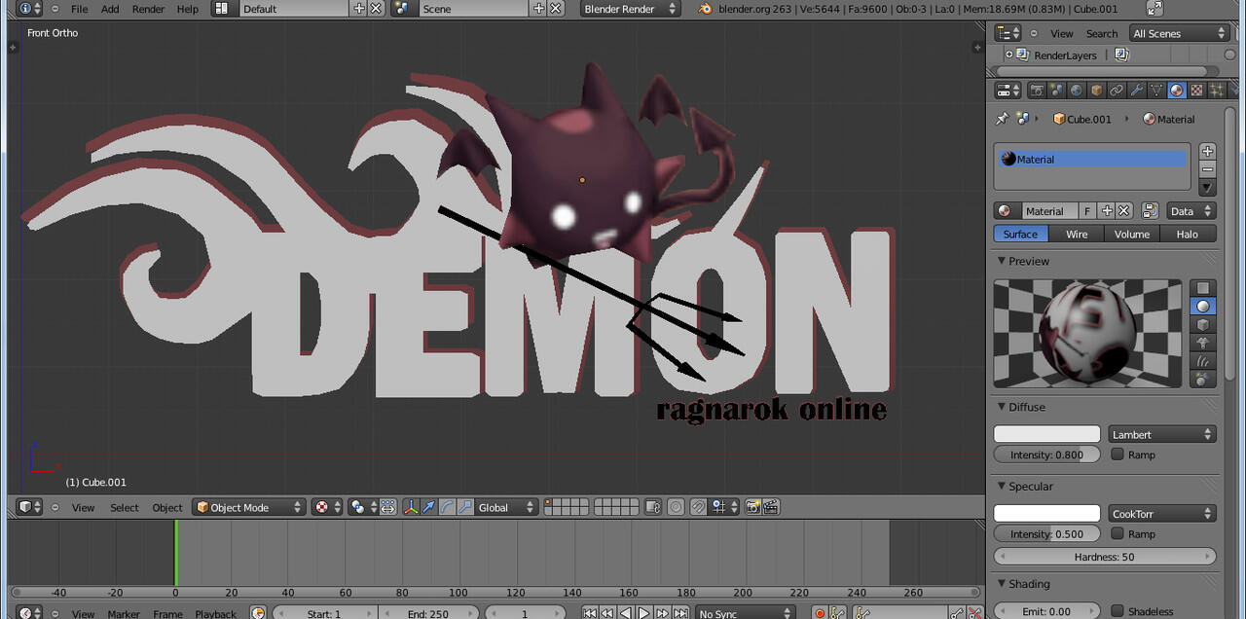
Task: Expand the RenderLayers tree item
Action: coord(1009,55)
